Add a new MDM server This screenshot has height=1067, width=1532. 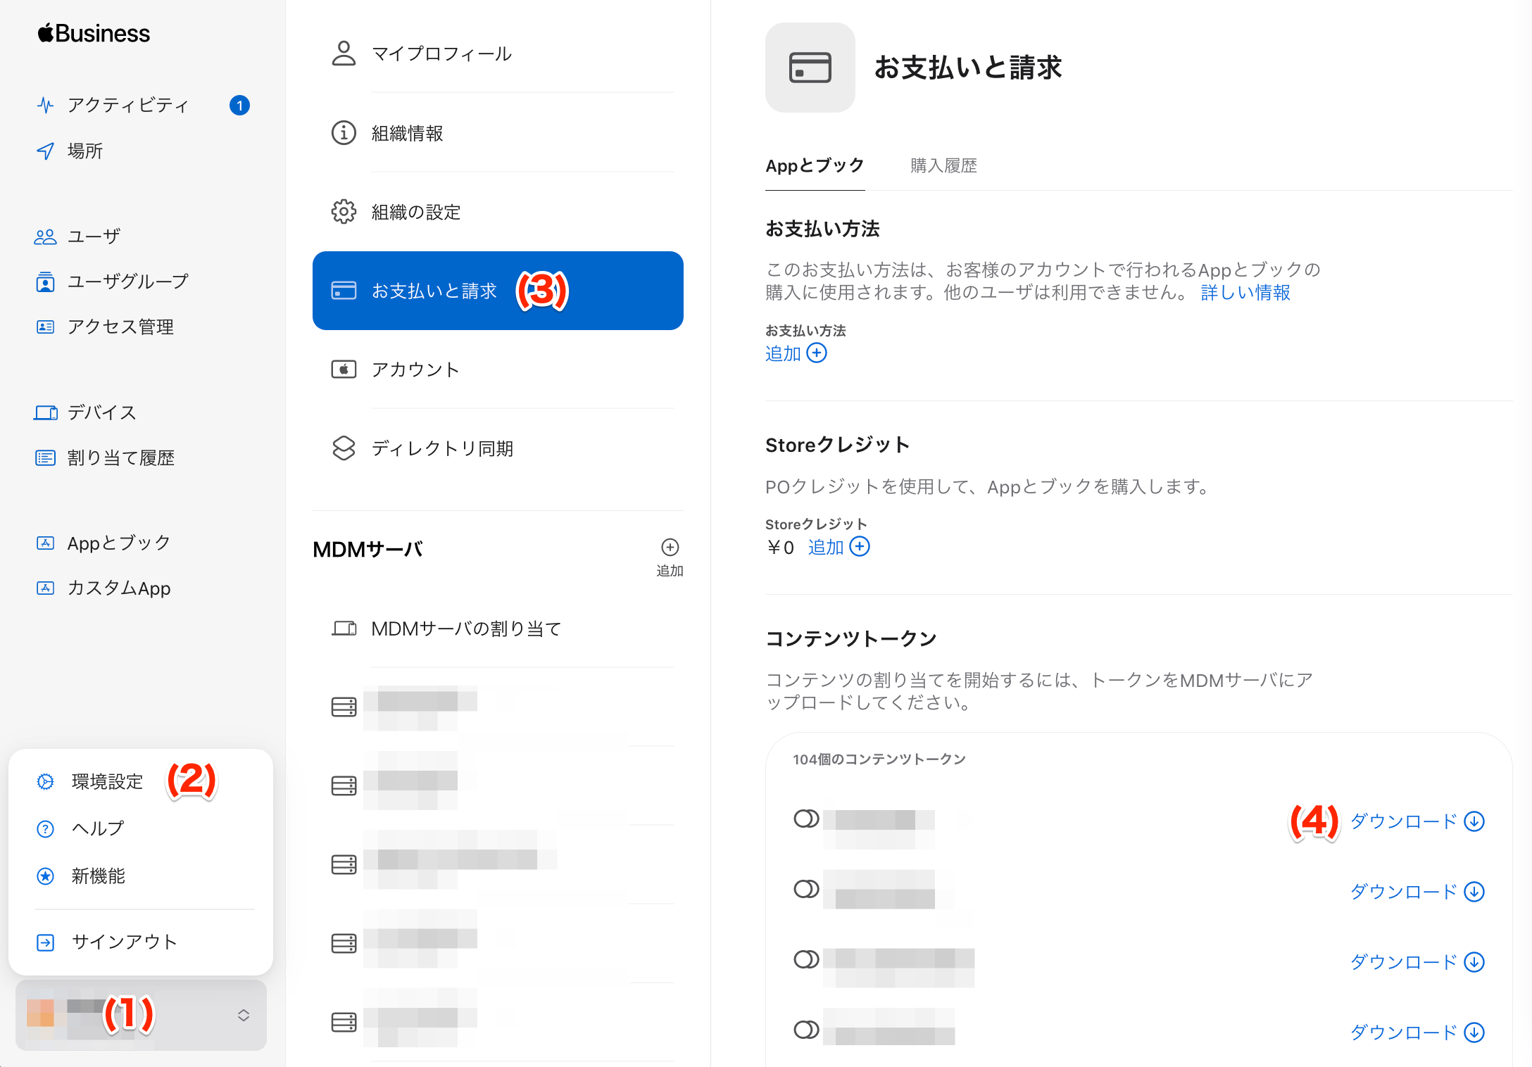pyautogui.click(x=670, y=557)
